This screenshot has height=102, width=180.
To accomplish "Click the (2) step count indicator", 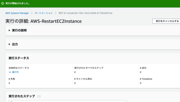I will click(x=39, y=96).
